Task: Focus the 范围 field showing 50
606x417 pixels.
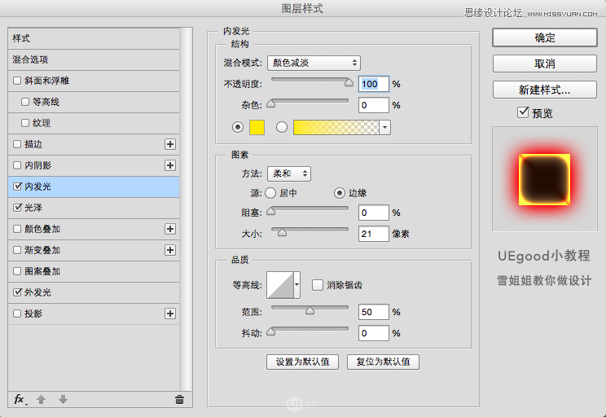Action: pos(374,312)
